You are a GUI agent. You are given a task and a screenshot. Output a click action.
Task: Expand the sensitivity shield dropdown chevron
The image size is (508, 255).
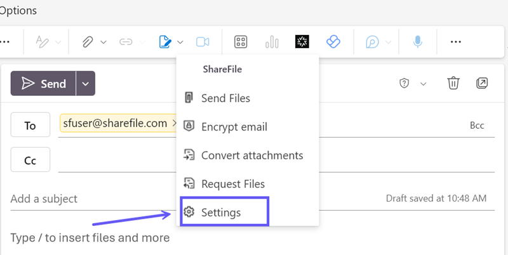[x=423, y=84]
